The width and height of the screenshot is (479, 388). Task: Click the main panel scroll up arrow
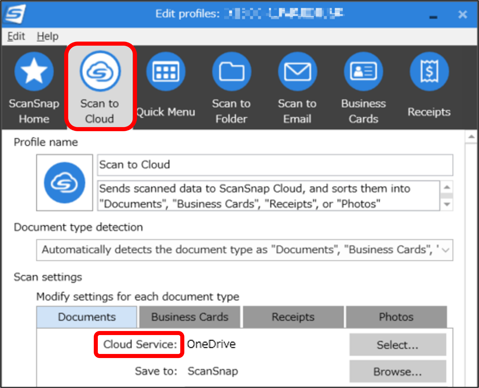[x=471, y=137]
